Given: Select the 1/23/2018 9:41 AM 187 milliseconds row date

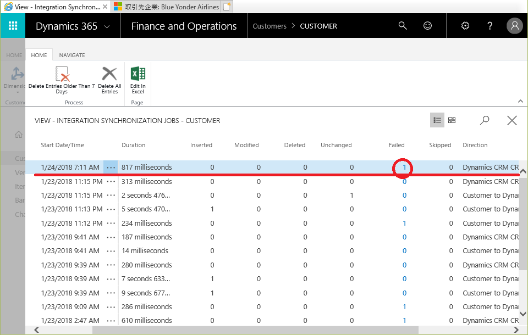Looking at the screenshot, I should 70,237.
